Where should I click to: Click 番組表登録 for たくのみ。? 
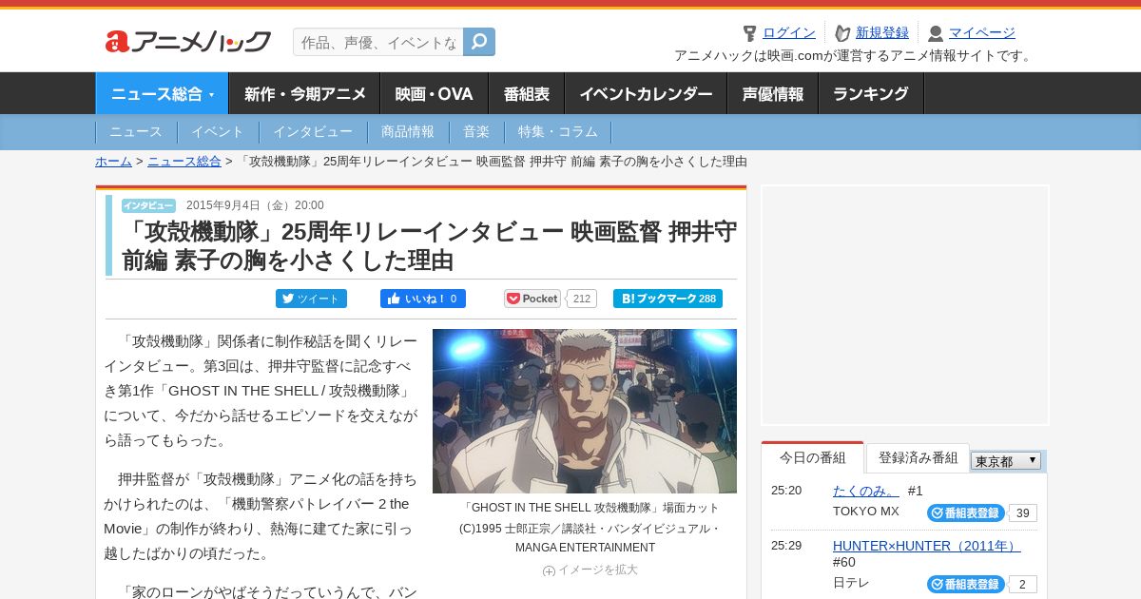point(966,512)
